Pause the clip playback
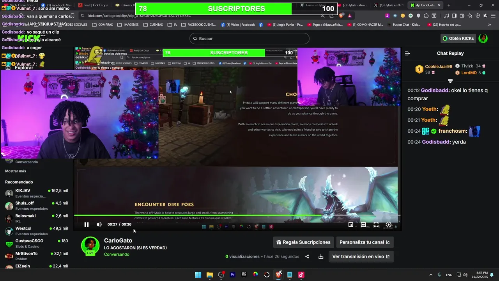 tap(87, 224)
